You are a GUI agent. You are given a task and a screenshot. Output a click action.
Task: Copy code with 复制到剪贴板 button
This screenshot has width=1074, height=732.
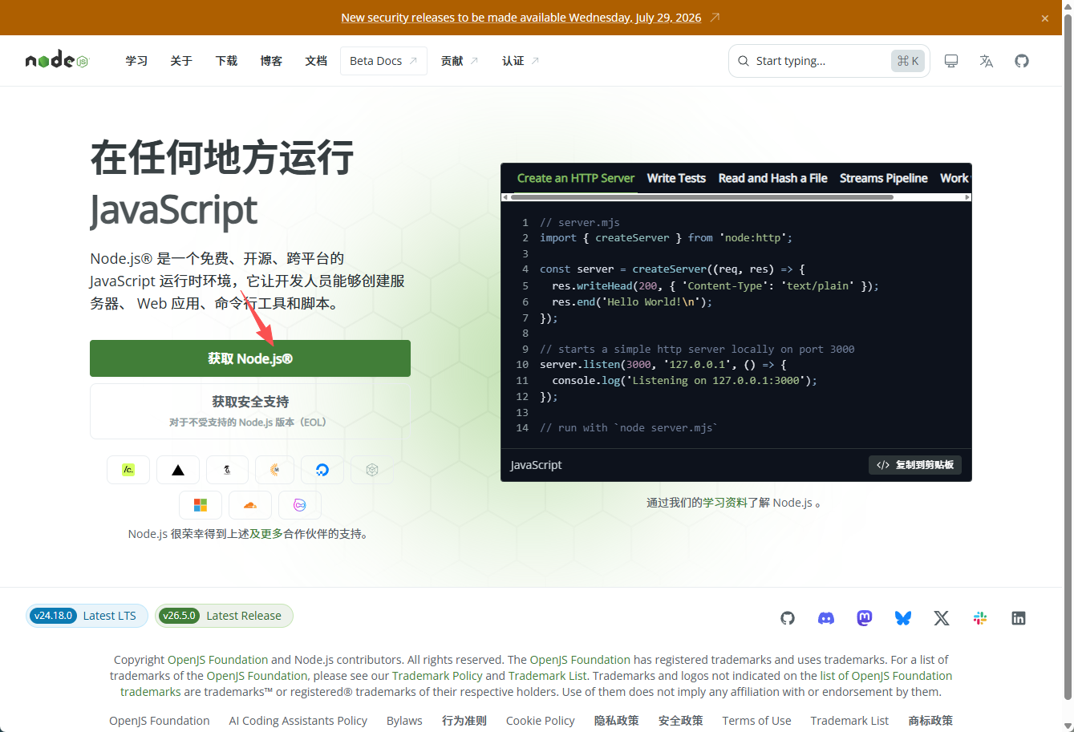(915, 465)
